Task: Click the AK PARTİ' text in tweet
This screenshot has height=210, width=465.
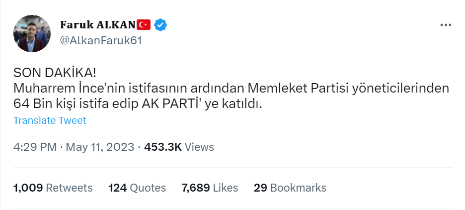Action: click(170, 105)
